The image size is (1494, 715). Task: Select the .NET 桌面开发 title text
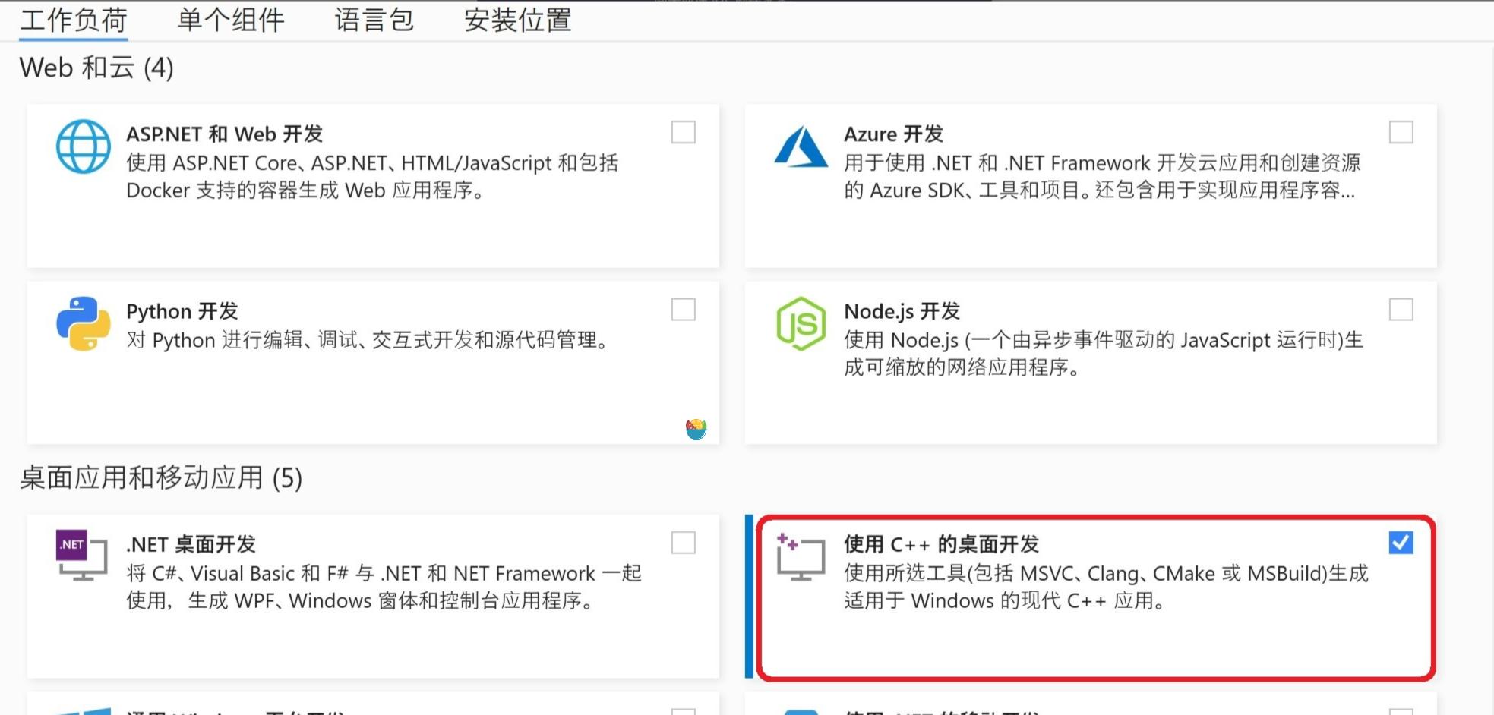(x=191, y=544)
